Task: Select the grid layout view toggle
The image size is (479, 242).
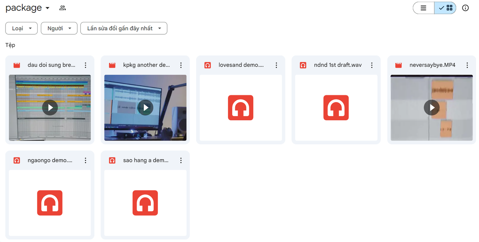Action: [x=445, y=8]
